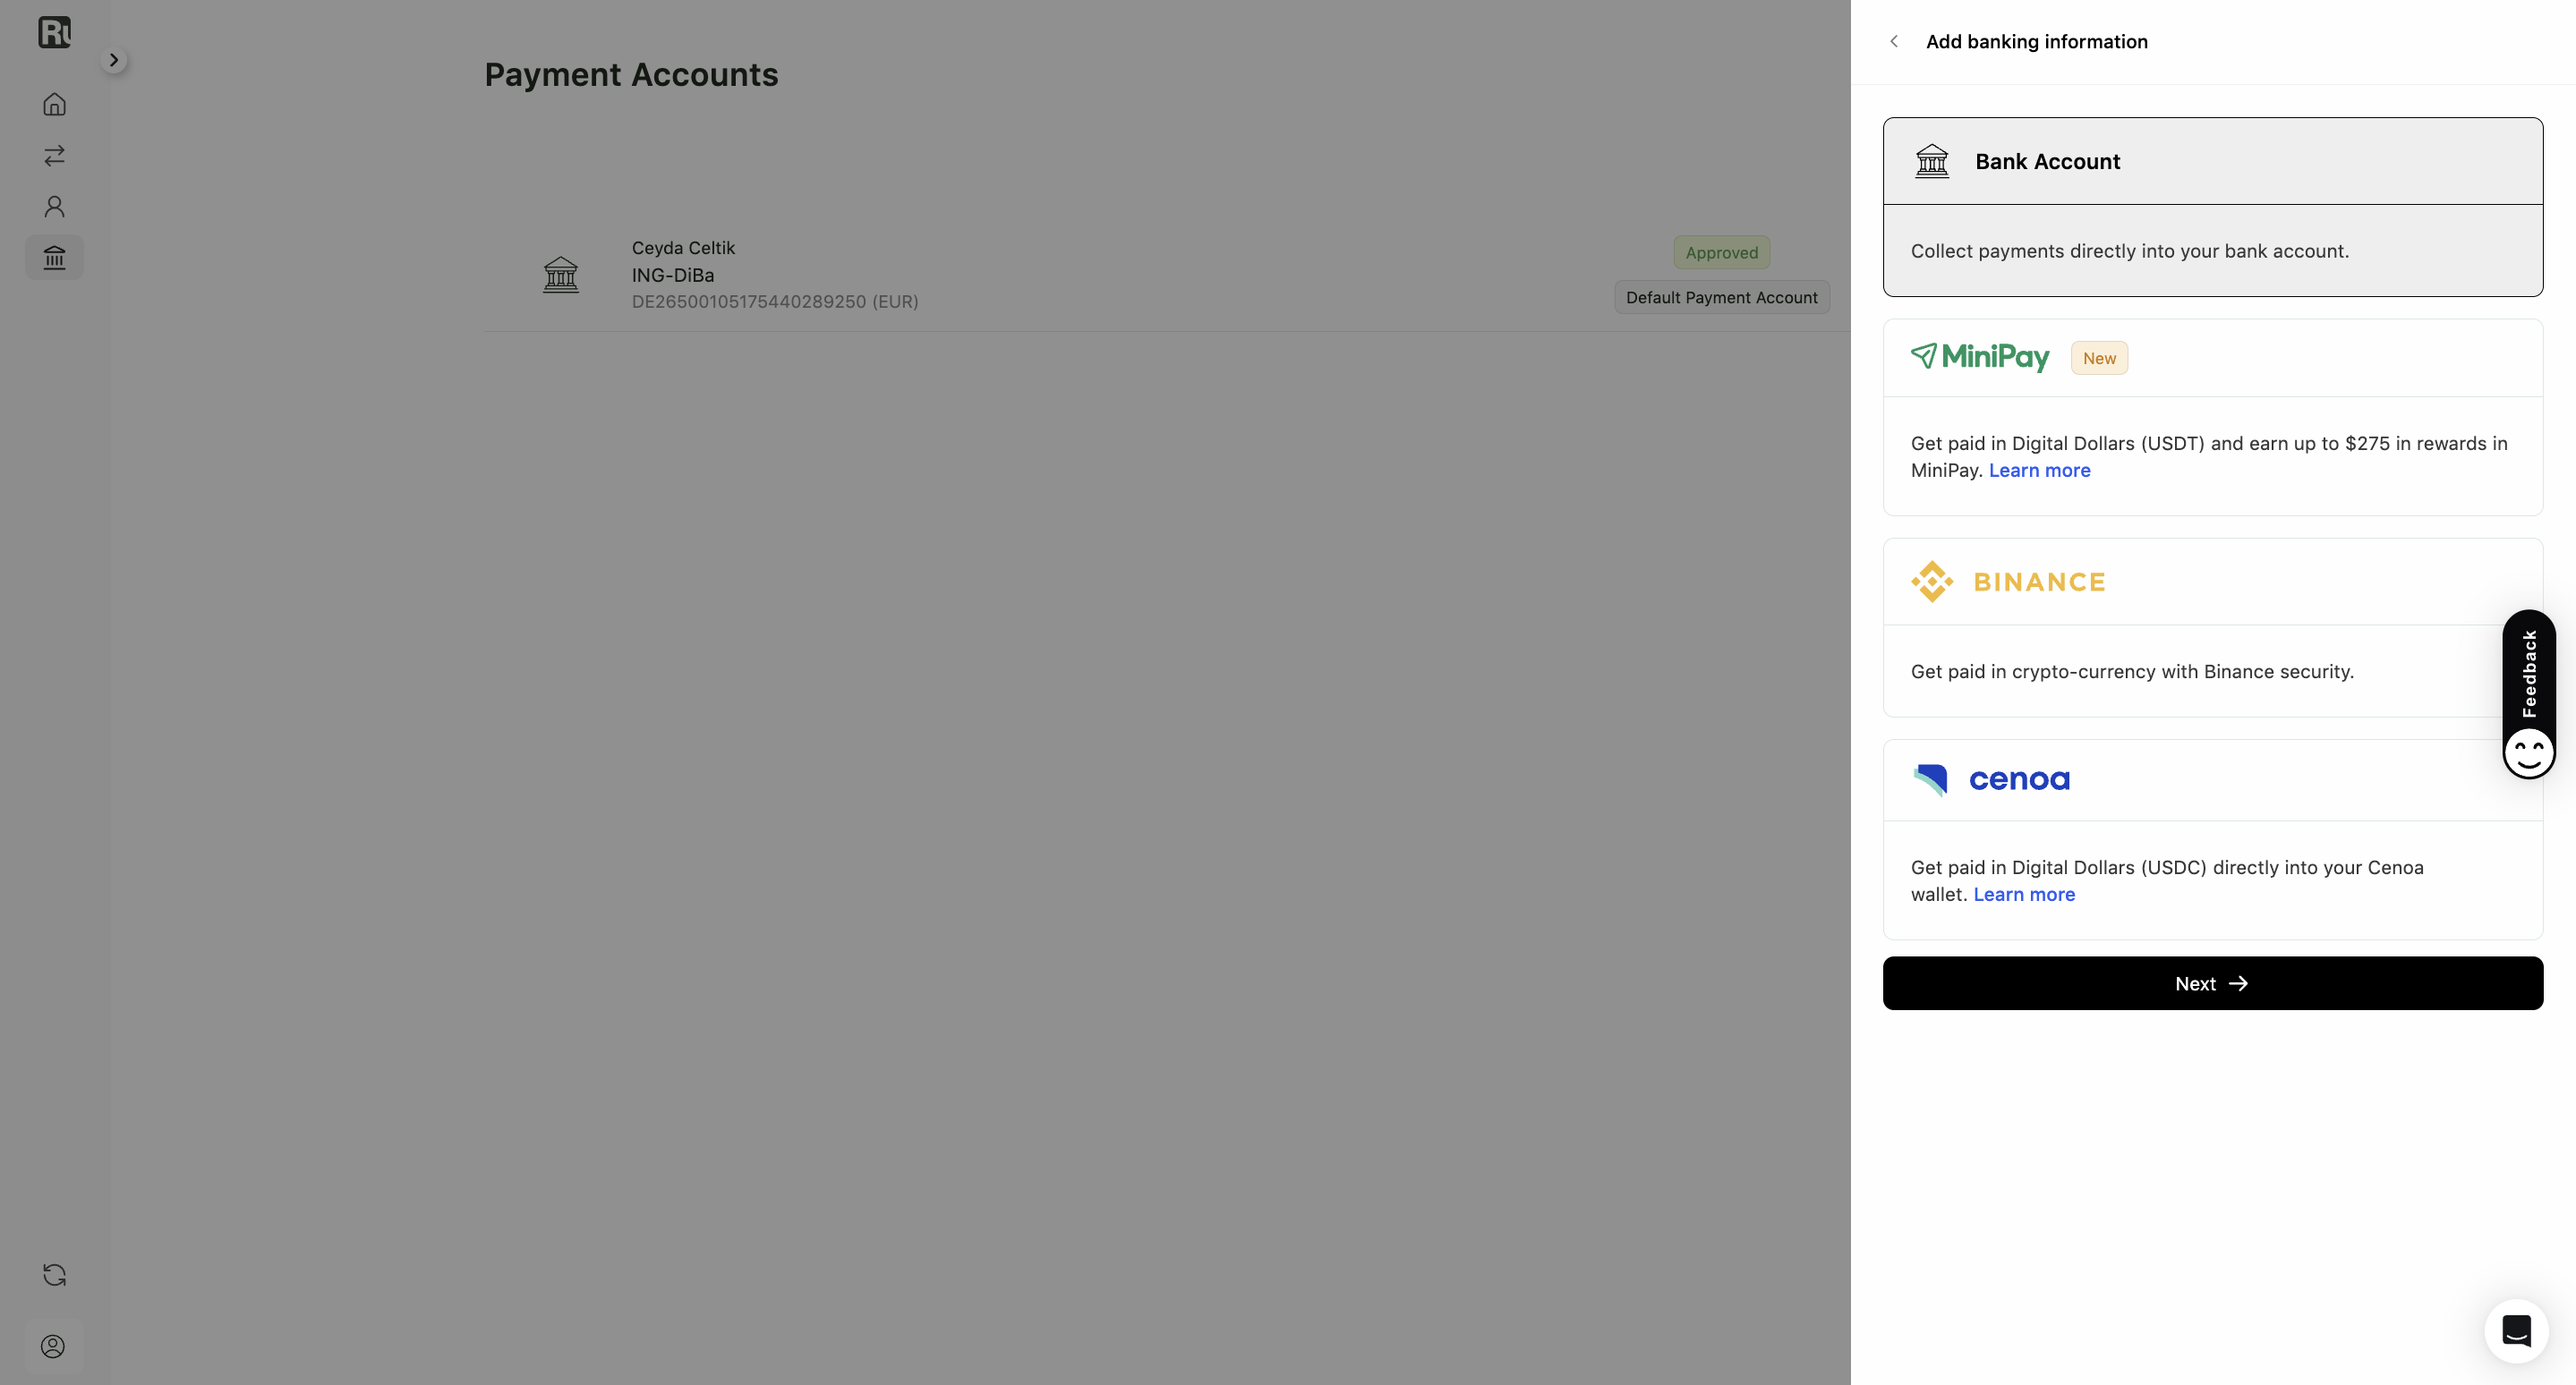The image size is (2576, 1385).
Task: Click the ING-DiBa bank name
Action: click(x=672, y=275)
